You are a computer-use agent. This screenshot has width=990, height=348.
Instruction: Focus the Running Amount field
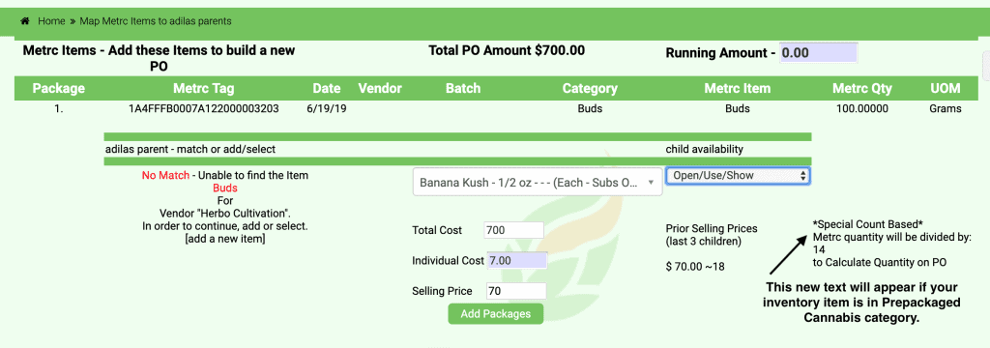pos(819,53)
